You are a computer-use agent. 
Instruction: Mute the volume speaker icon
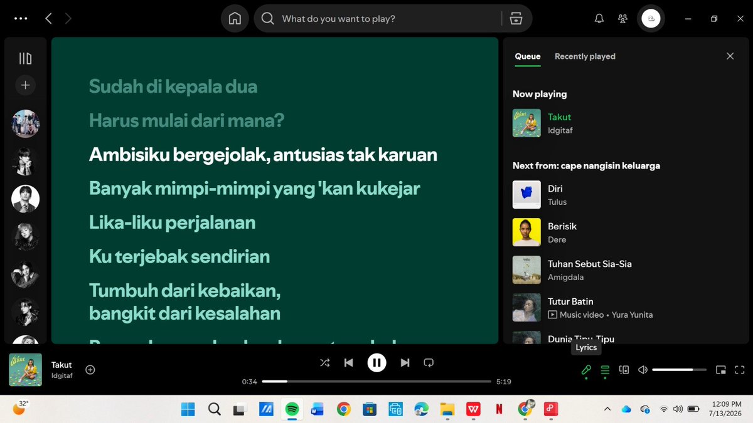point(643,370)
